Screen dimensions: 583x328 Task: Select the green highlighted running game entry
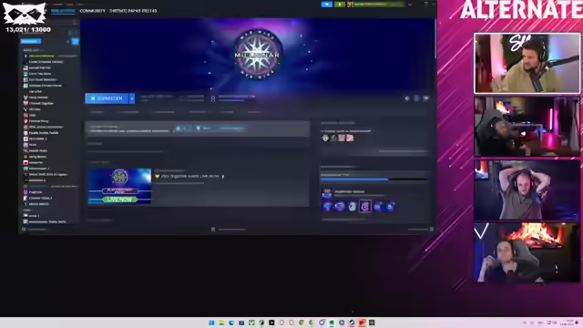click(x=50, y=56)
